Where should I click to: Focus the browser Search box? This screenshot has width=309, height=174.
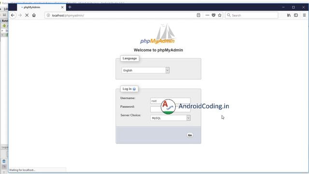click(252, 15)
